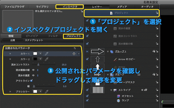The image size is (174, 108).
Task: Open the color popup arrow for ブラシカラー
Action: point(41,92)
